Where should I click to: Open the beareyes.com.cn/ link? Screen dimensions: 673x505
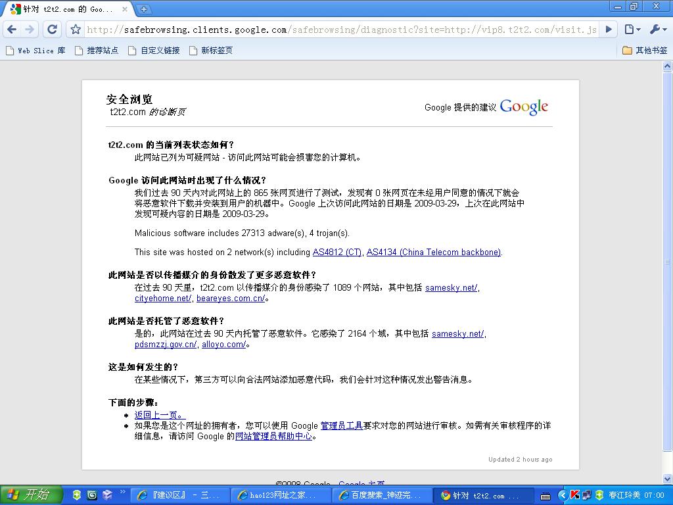(x=231, y=299)
